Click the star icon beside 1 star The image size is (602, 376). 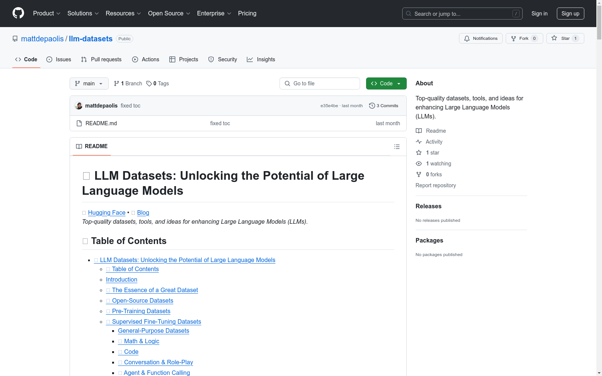(x=419, y=153)
